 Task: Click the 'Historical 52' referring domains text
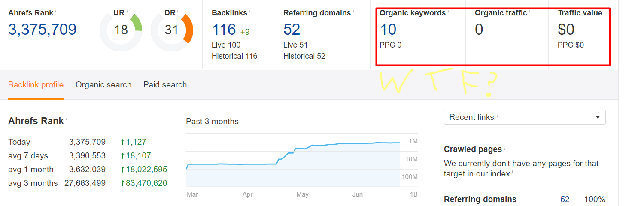point(304,56)
